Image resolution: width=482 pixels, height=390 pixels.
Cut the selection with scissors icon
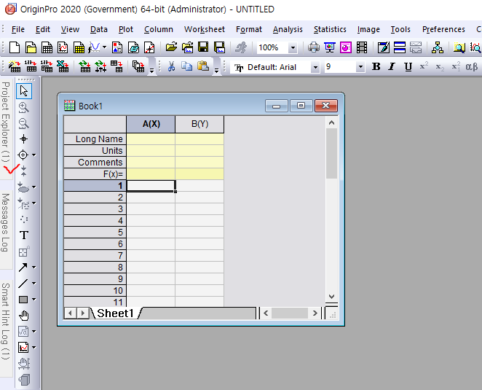coord(171,66)
